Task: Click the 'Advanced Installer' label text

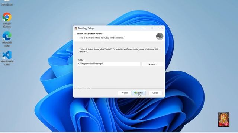Action: [x=82, y=88]
